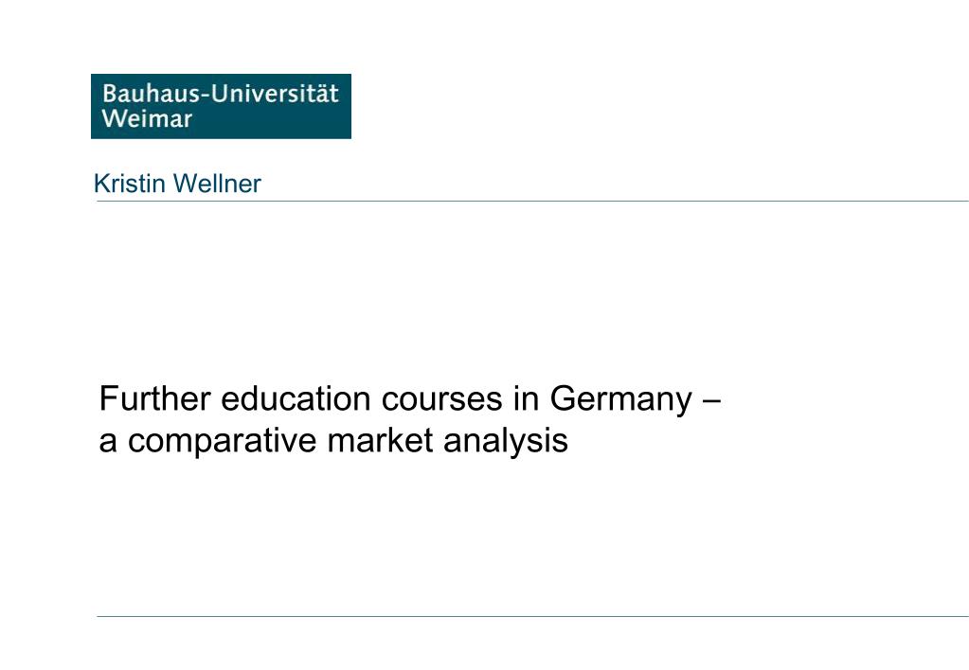Click the subtitle "a comparative market analysis"
Screen dimensions: 969x670
tap(333, 440)
